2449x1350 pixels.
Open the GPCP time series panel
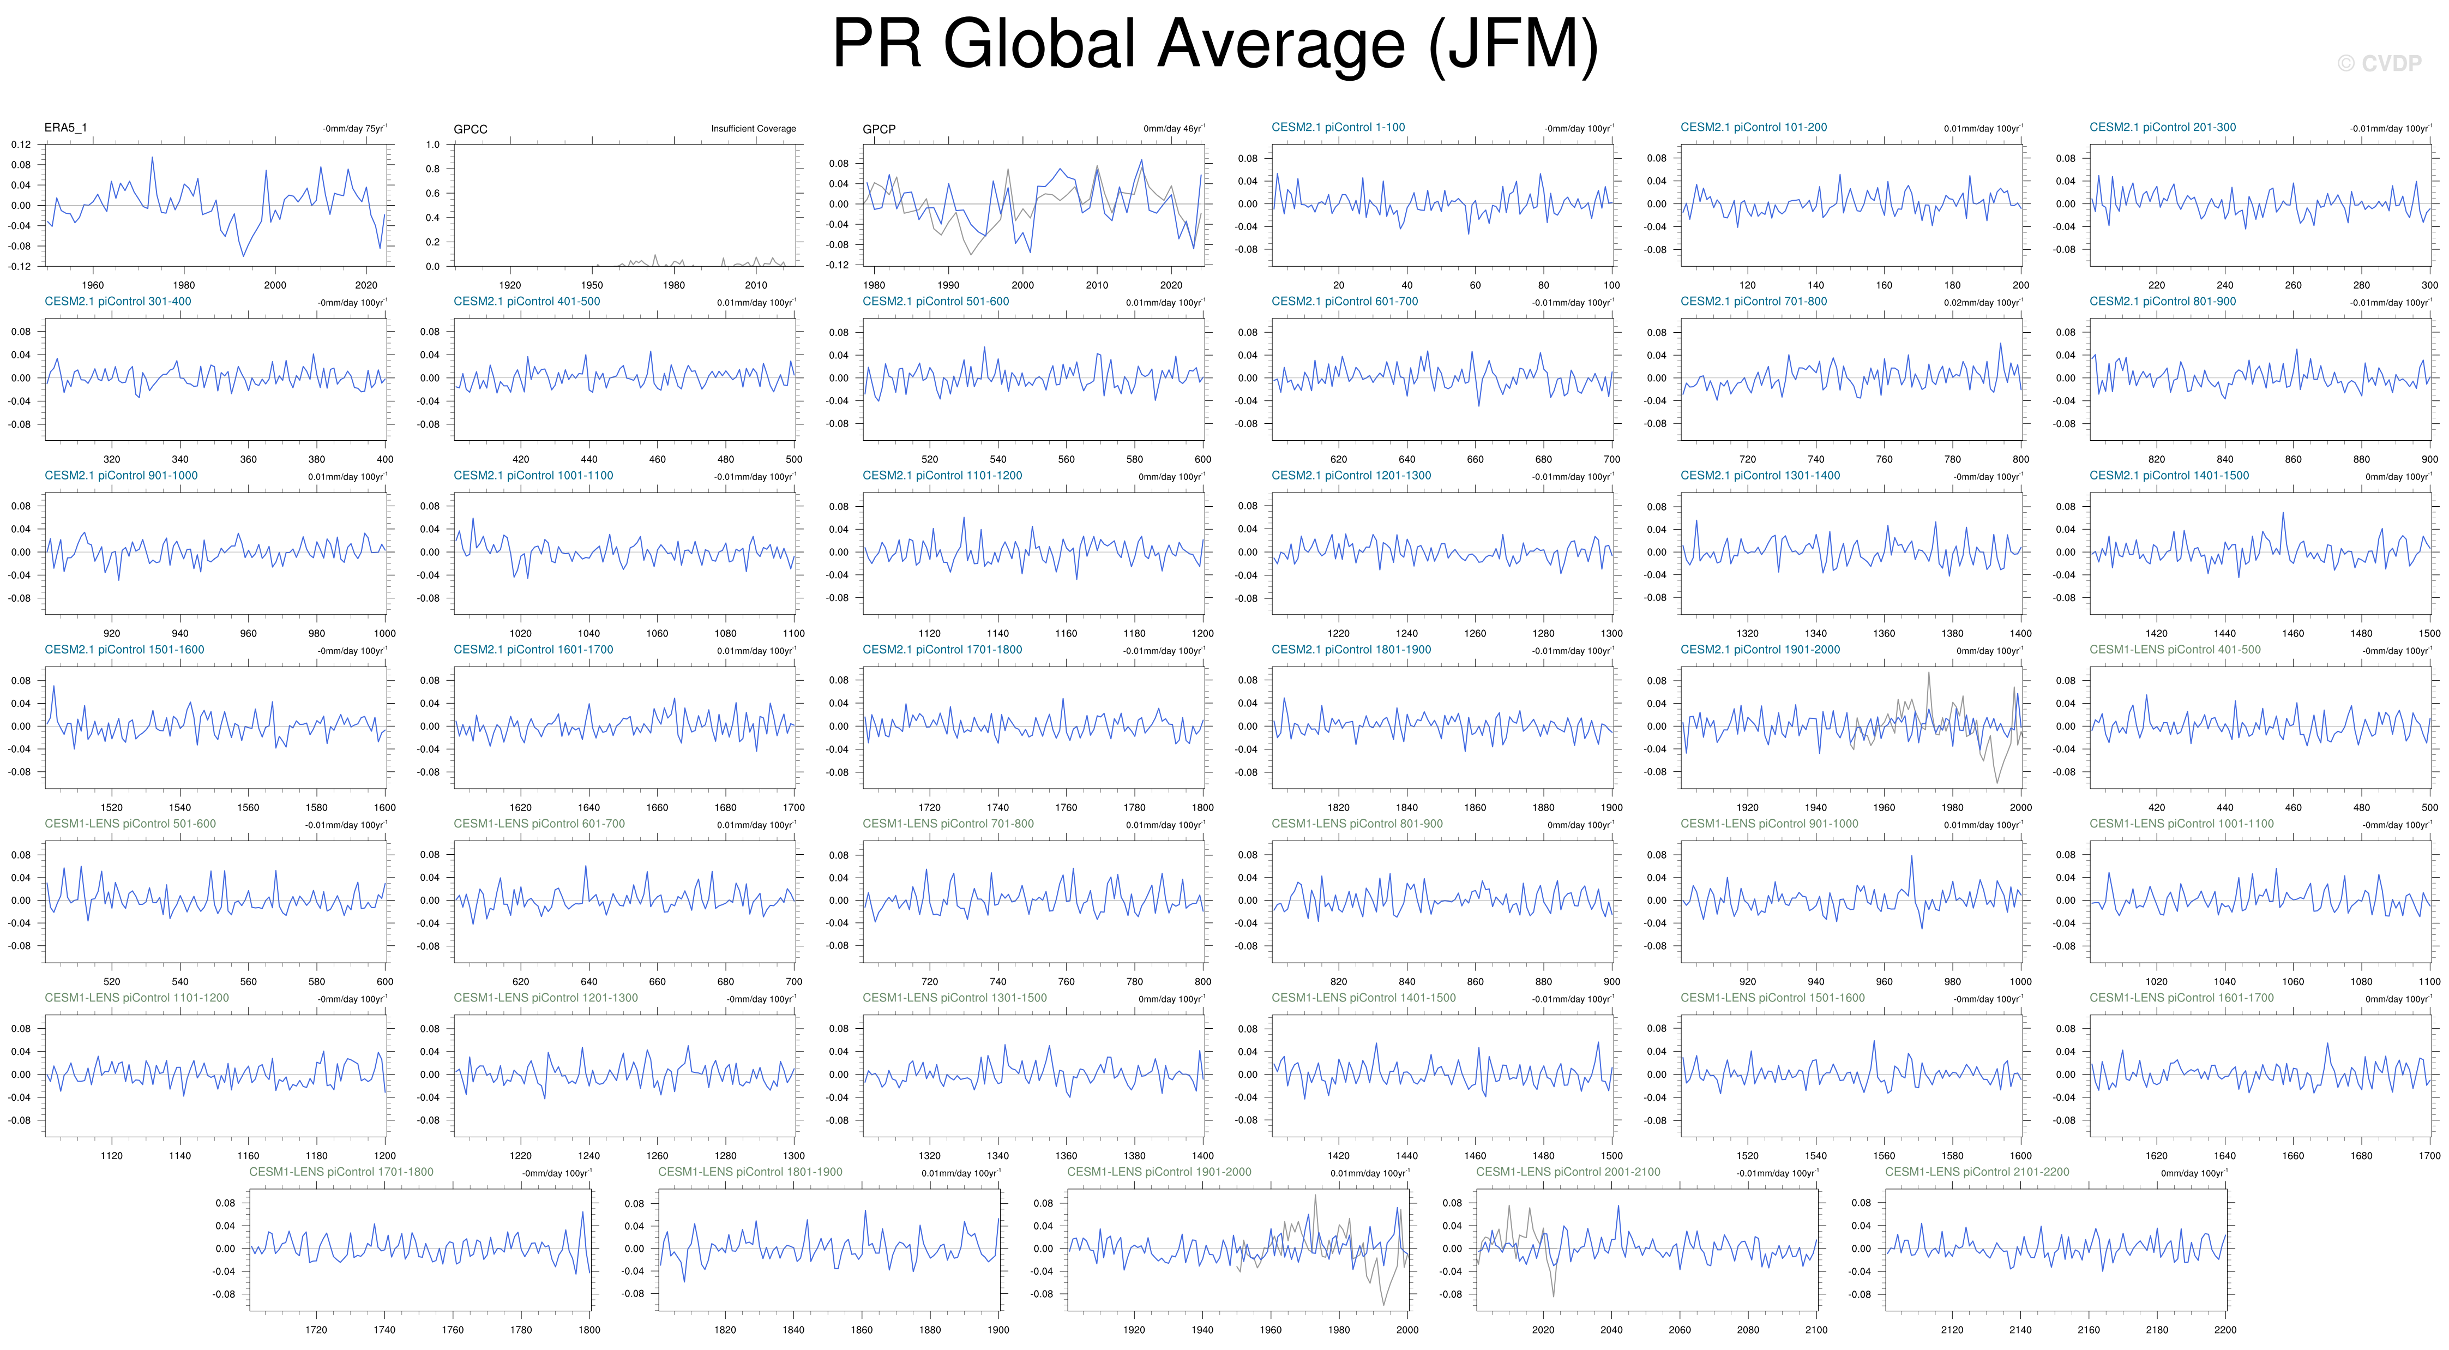(1033, 205)
